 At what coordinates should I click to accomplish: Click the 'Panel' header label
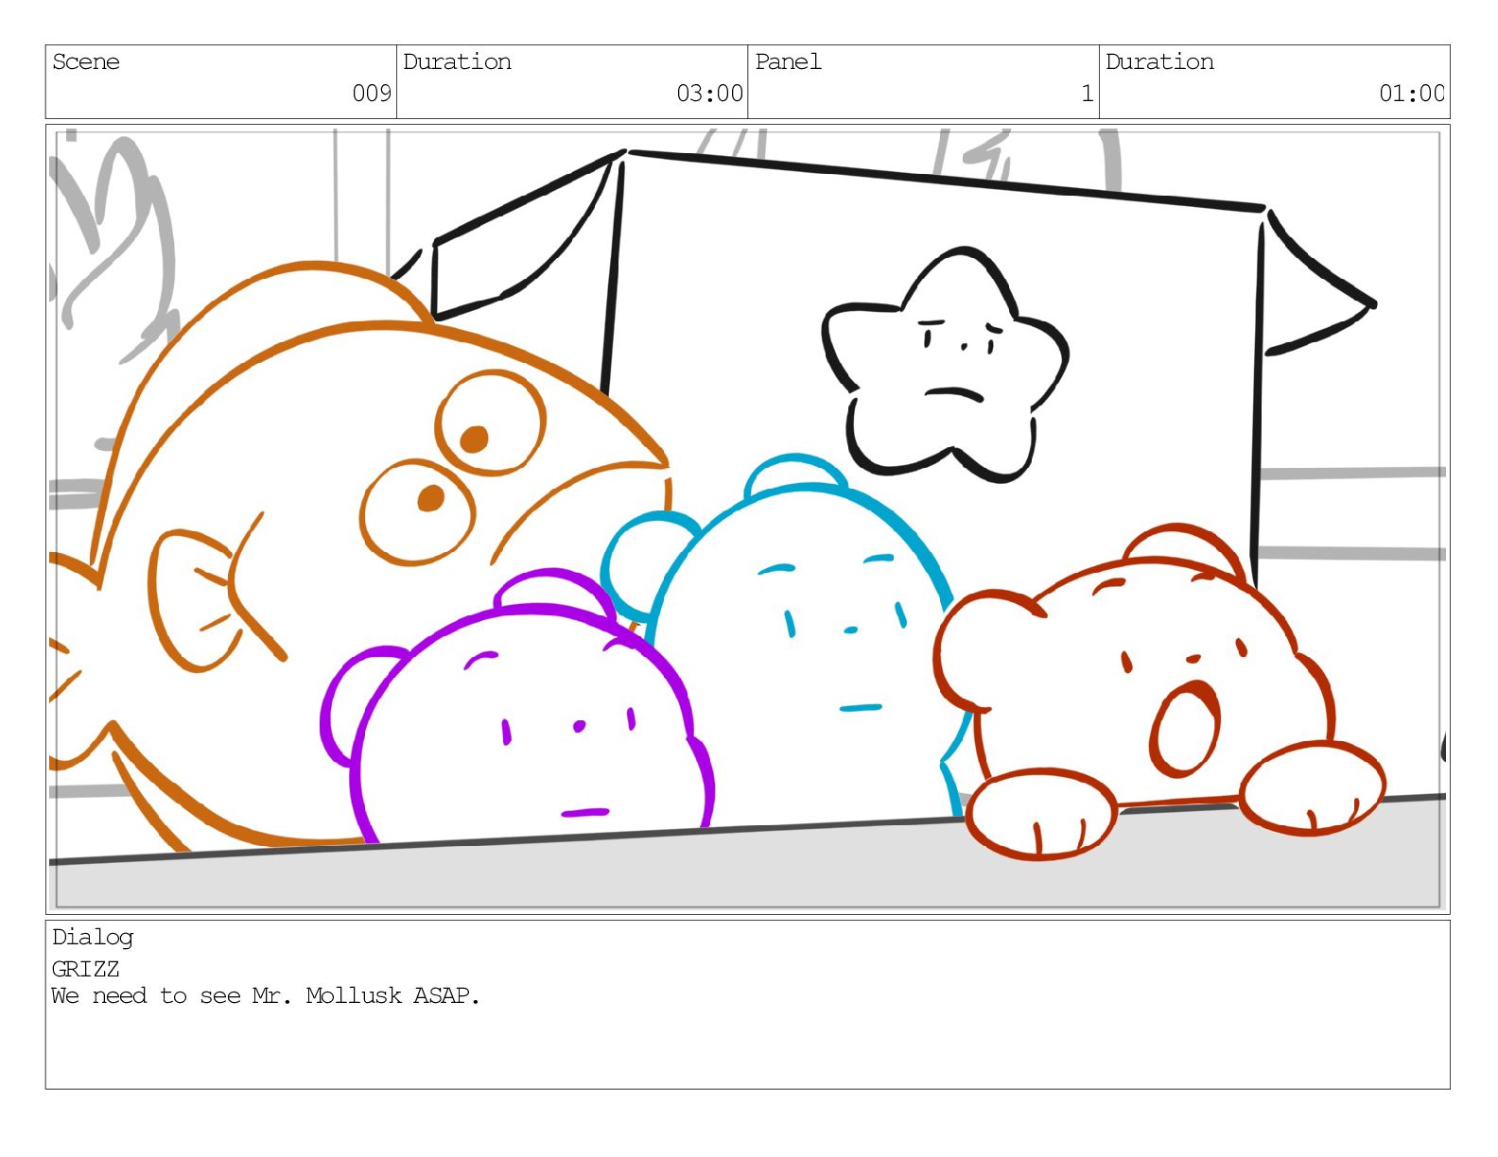(788, 62)
